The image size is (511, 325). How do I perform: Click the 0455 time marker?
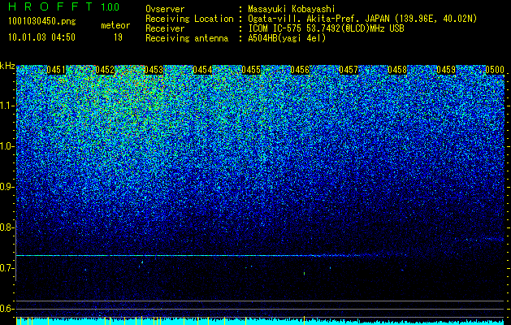[x=251, y=70]
